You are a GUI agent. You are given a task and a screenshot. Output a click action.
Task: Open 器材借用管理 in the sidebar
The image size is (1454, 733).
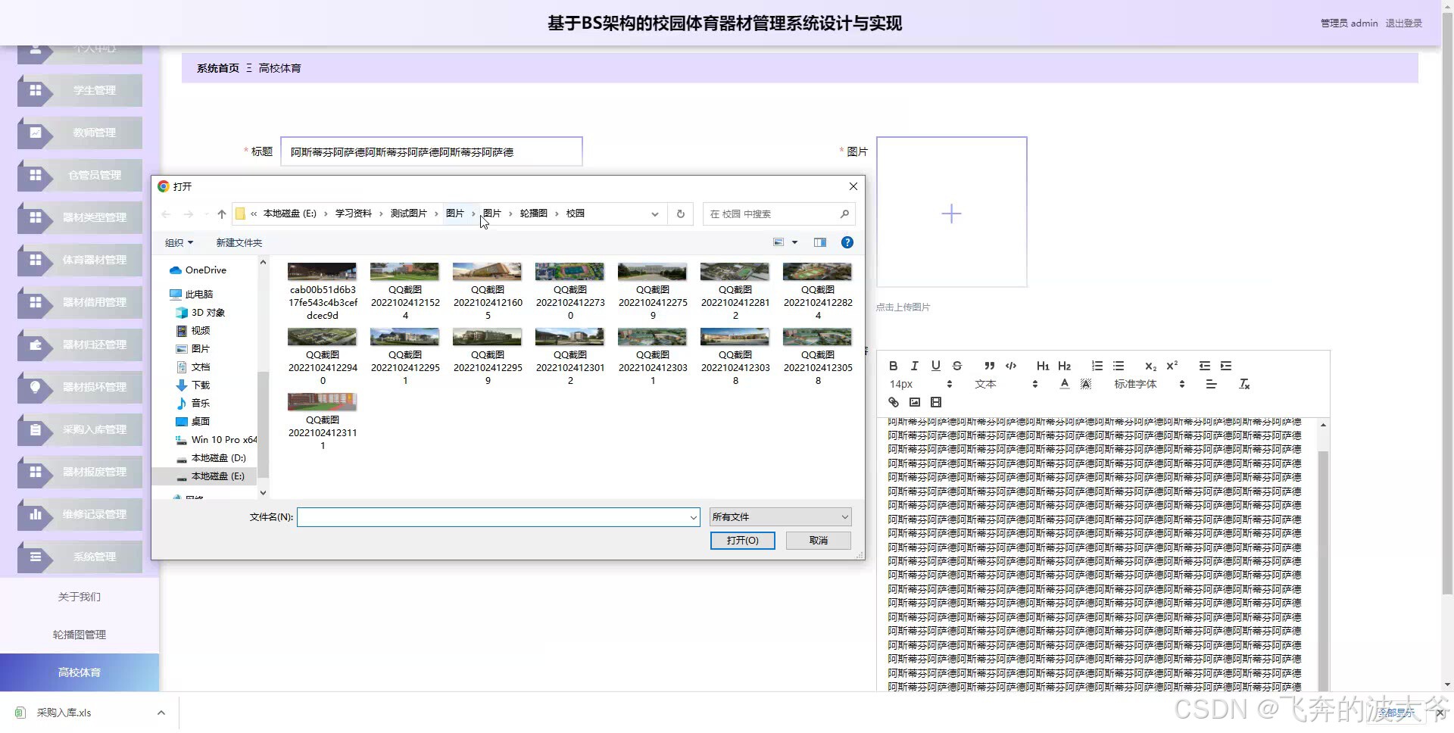(80, 302)
